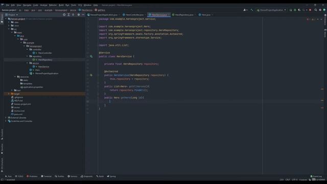Open the Project view dropdown
327x184 pixels.
11,15
